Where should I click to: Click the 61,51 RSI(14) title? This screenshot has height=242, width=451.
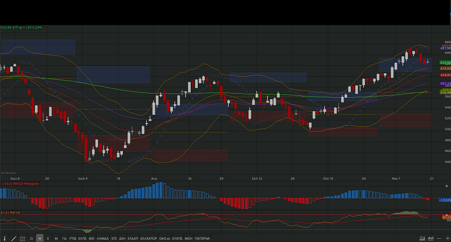coord(11,213)
